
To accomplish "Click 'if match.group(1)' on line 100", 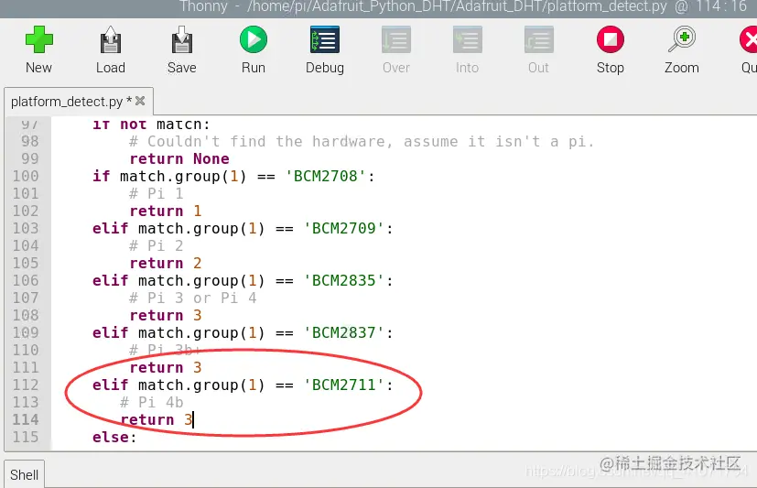I will pyautogui.click(x=169, y=176).
